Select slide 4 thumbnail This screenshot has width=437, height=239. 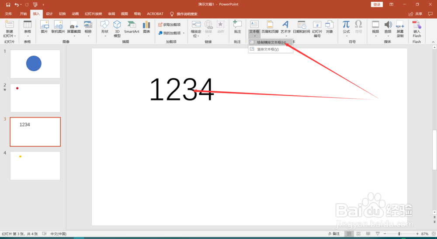click(x=35, y=166)
